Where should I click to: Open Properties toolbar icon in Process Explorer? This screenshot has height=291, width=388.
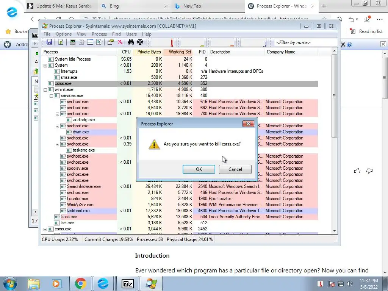click(x=111, y=42)
